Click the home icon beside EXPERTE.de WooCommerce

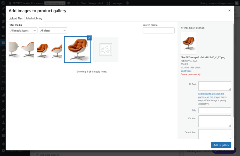[10, 3]
